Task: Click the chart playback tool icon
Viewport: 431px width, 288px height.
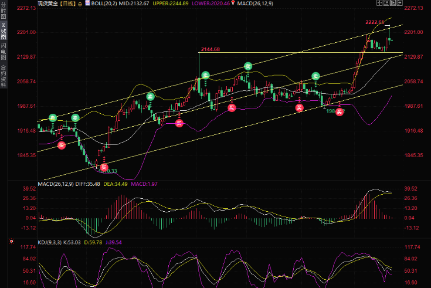Action: [393, 3]
